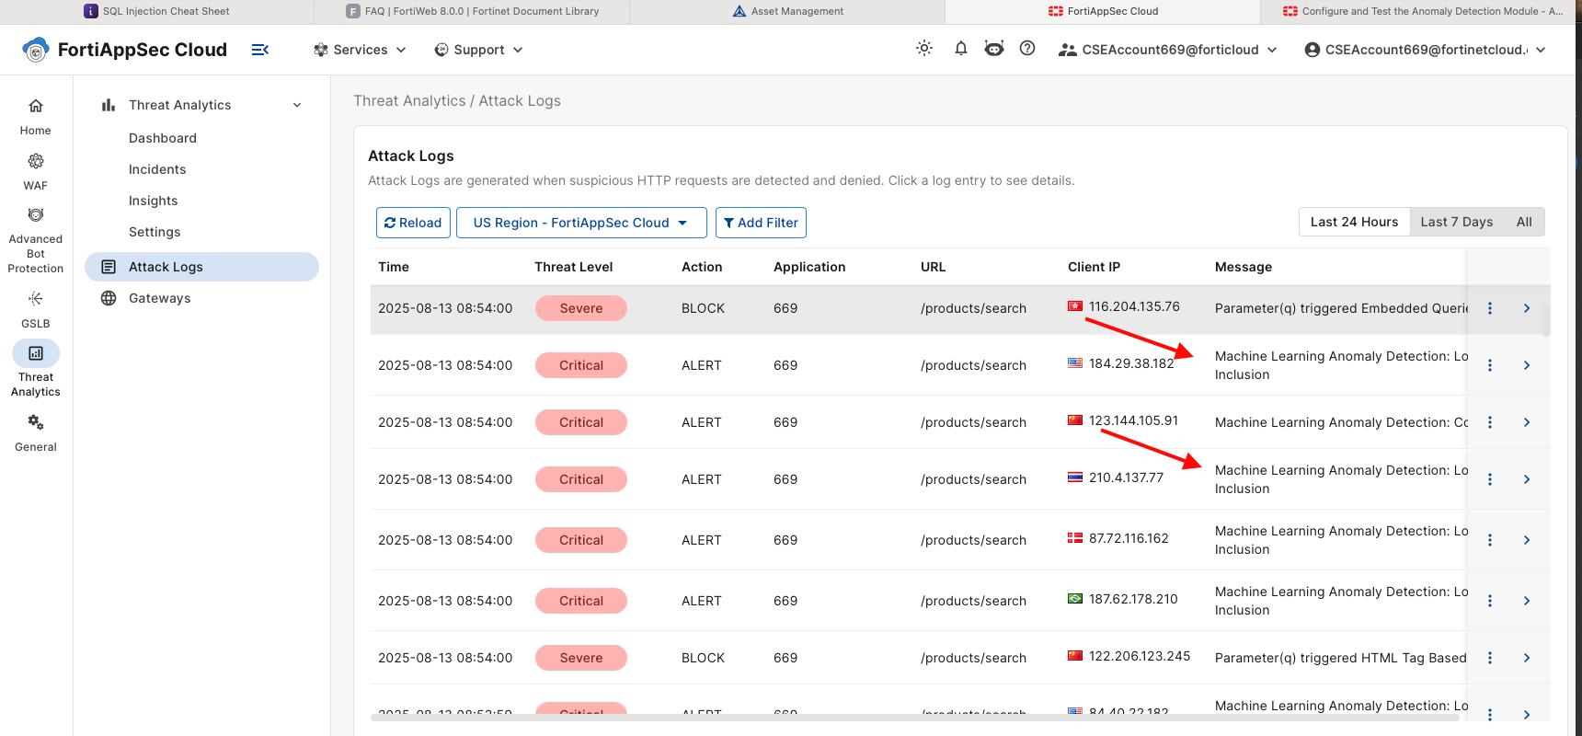Click Parameter(q) triggered HTML Tag Based message
Viewport: 1582px width, 736px height.
1340,658
